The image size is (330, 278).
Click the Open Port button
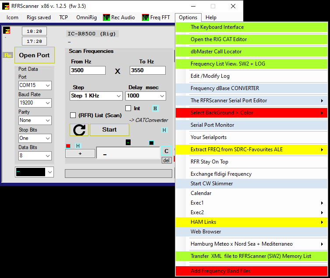point(35,55)
